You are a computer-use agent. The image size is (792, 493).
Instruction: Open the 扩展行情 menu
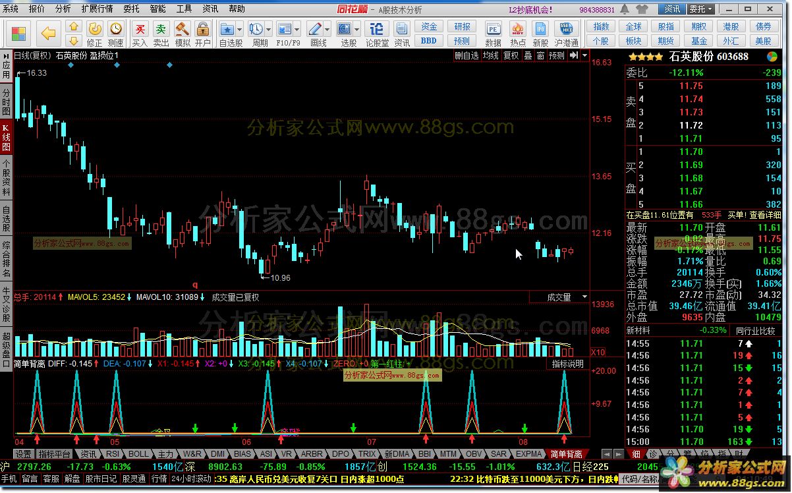pos(97,9)
